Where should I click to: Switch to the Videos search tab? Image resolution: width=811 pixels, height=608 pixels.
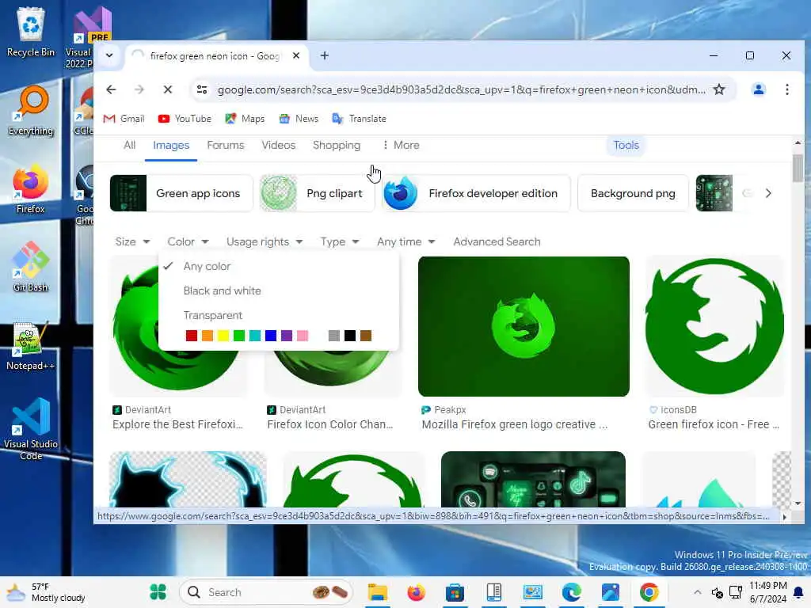pyautogui.click(x=278, y=146)
